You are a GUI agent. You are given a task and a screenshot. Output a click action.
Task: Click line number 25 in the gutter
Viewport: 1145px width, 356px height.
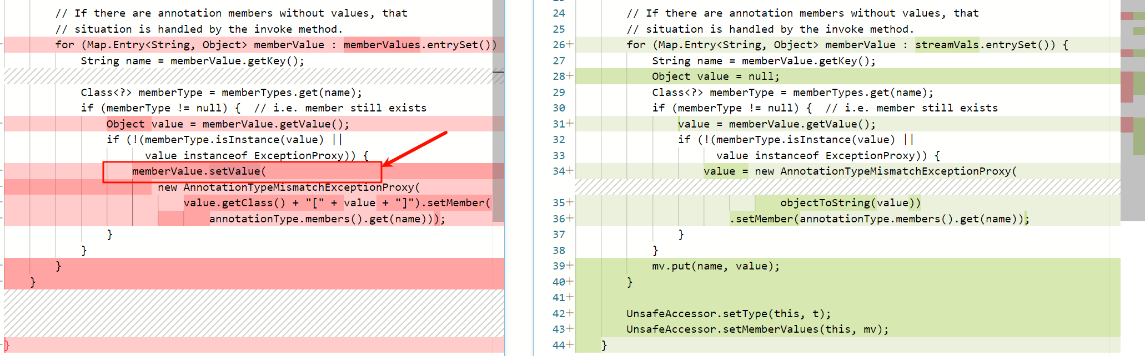tap(559, 29)
